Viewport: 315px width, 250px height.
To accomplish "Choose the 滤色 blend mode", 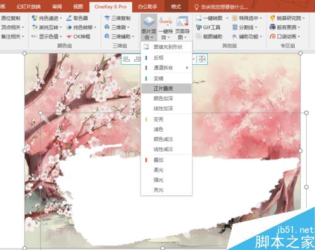I will click(x=166, y=129).
